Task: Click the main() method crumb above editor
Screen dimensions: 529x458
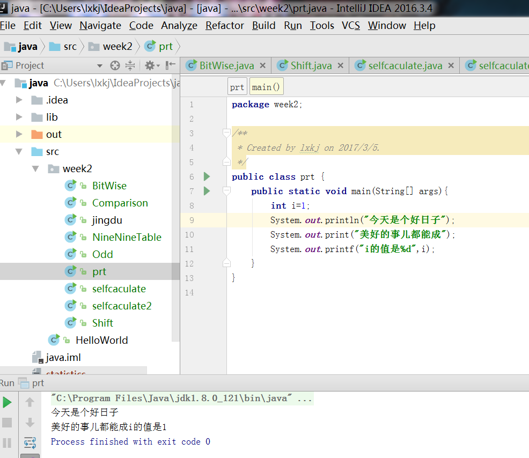Action: pos(266,87)
